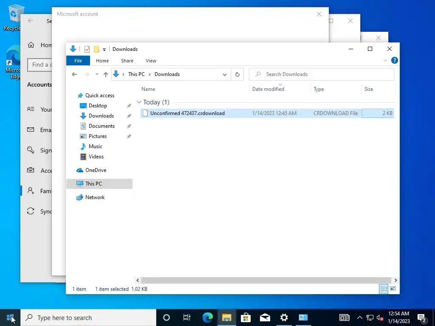
Task: Open the Customize Quick Access Toolbar dropdown
Action: tap(105, 50)
